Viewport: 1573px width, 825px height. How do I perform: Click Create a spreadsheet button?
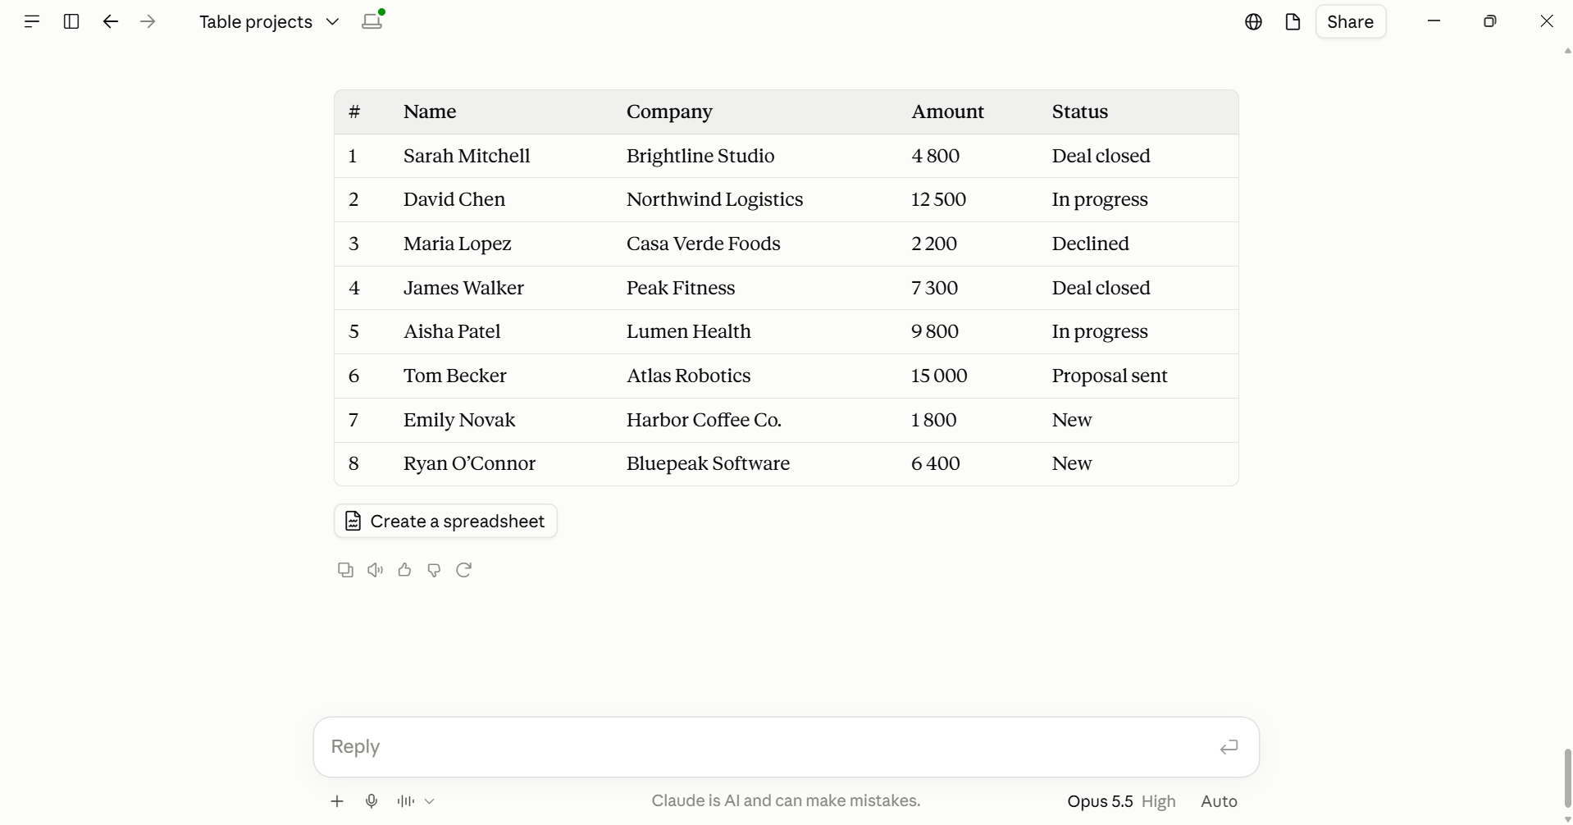[445, 522]
